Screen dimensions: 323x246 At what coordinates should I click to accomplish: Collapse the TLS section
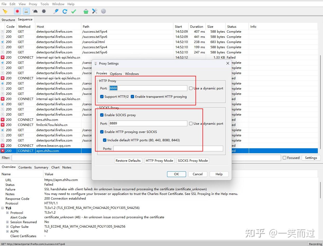coord(3,208)
